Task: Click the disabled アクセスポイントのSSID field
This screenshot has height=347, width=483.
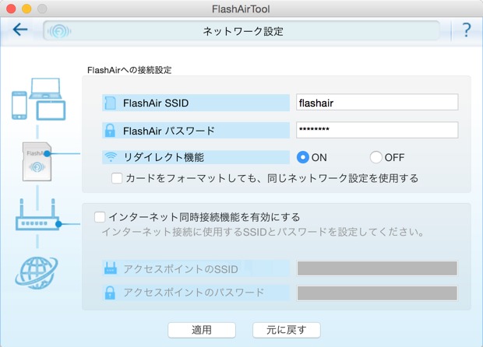Action: pos(377,268)
